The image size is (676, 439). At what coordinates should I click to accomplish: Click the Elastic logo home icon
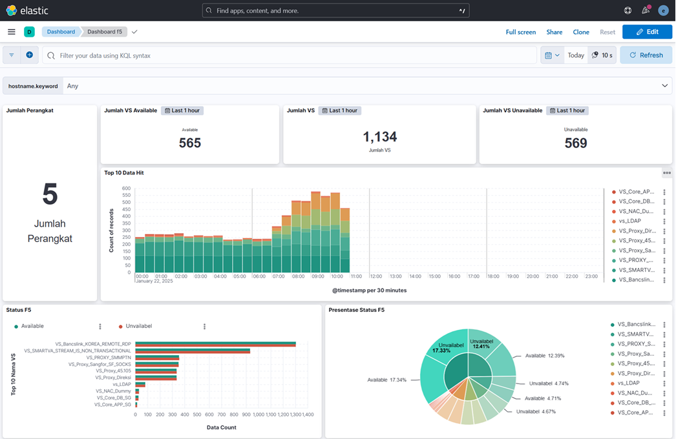click(x=12, y=10)
